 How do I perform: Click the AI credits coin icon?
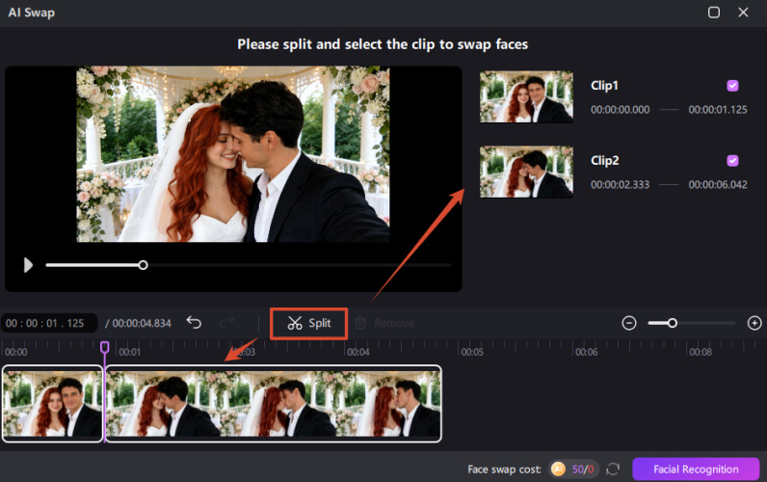coord(558,469)
